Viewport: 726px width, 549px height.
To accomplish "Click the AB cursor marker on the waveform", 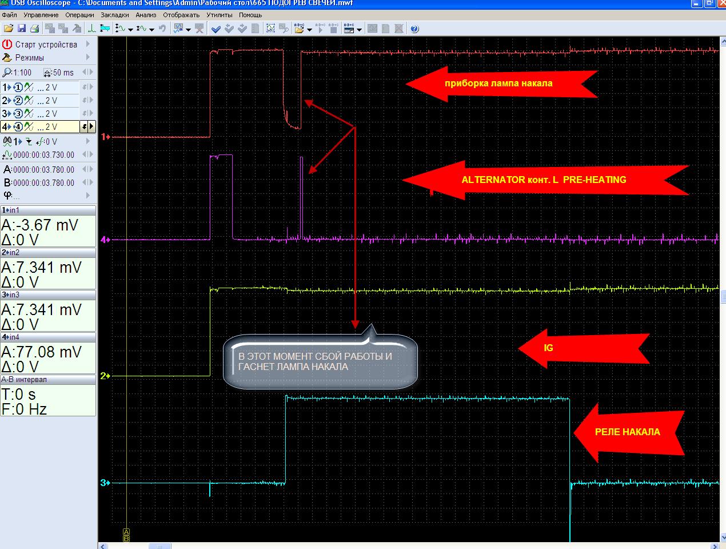I will [x=126, y=535].
